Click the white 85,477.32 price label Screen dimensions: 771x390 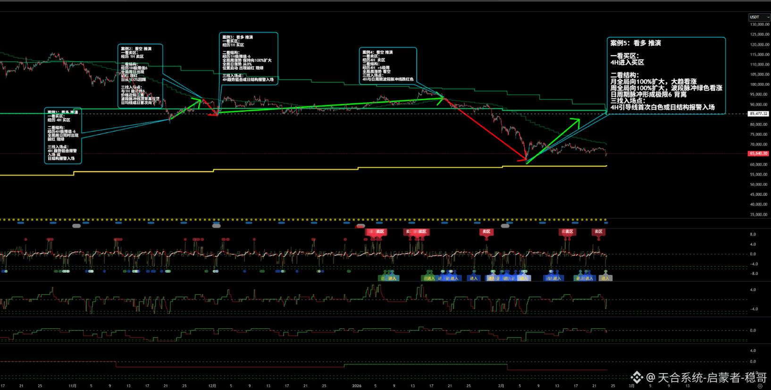click(758, 114)
